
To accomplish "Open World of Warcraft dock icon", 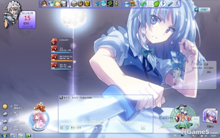I will point(81,4).
